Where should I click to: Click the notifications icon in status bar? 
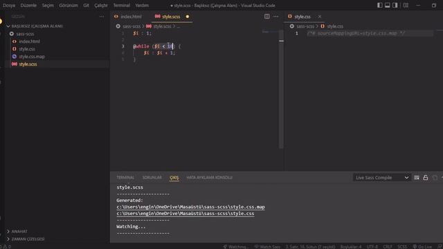click(440, 247)
